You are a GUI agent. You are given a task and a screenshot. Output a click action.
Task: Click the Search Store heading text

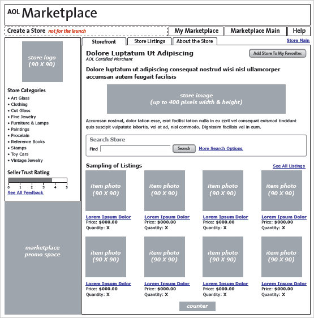(x=107, y=140)
